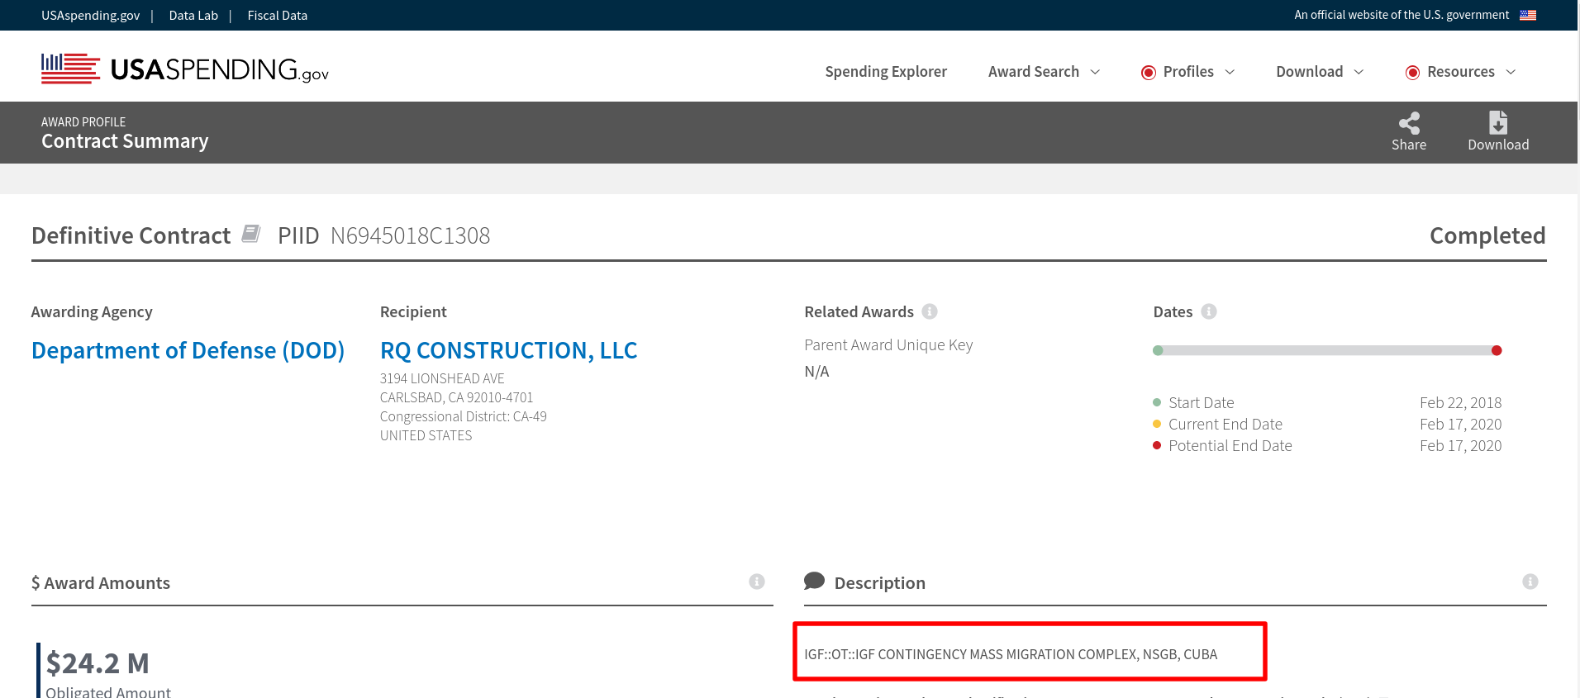Click the contract description text

pyautogui.click(x=1011, y=654)
